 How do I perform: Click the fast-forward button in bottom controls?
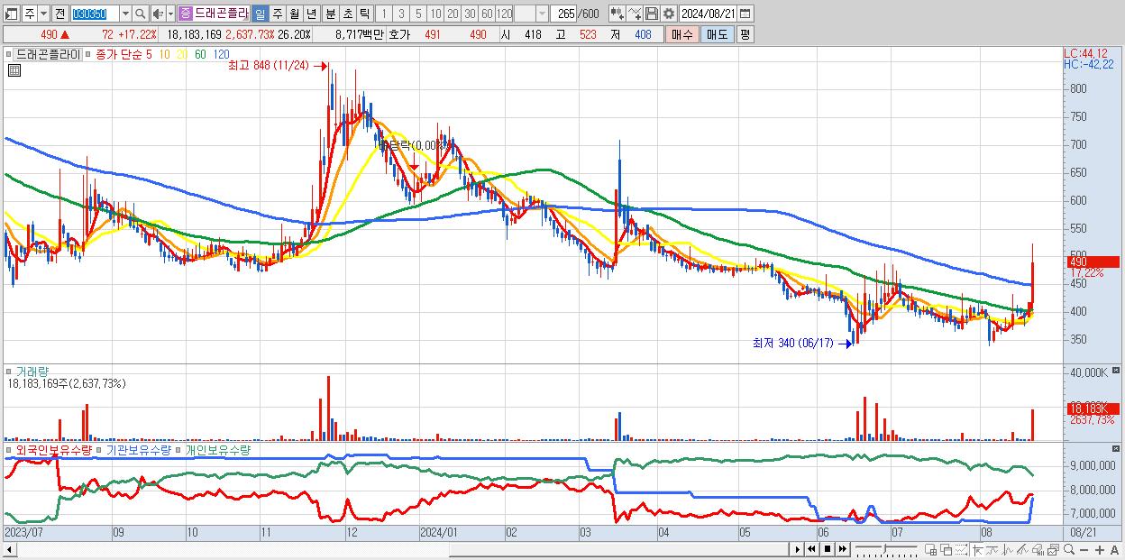point(842,549)
